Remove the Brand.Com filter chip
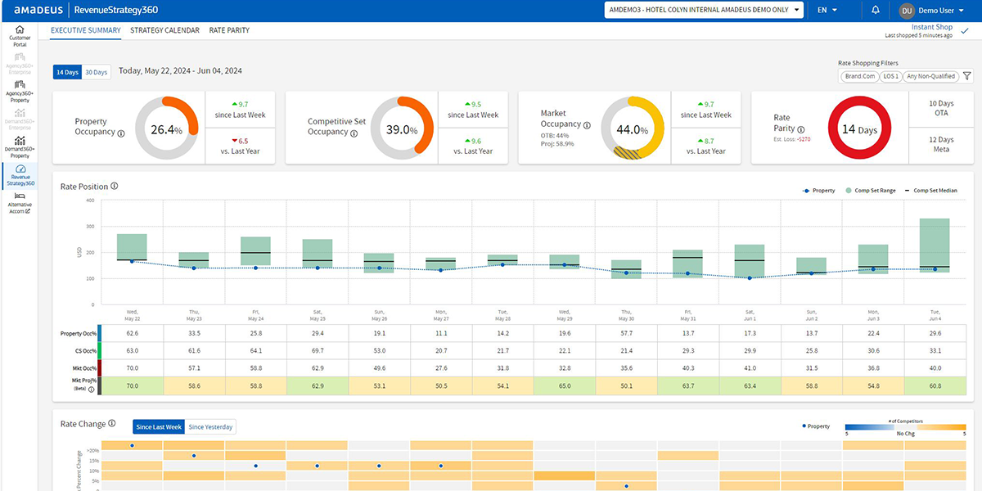Image resolution: width=982 pixels, height=491 pixels. [858, 76]
